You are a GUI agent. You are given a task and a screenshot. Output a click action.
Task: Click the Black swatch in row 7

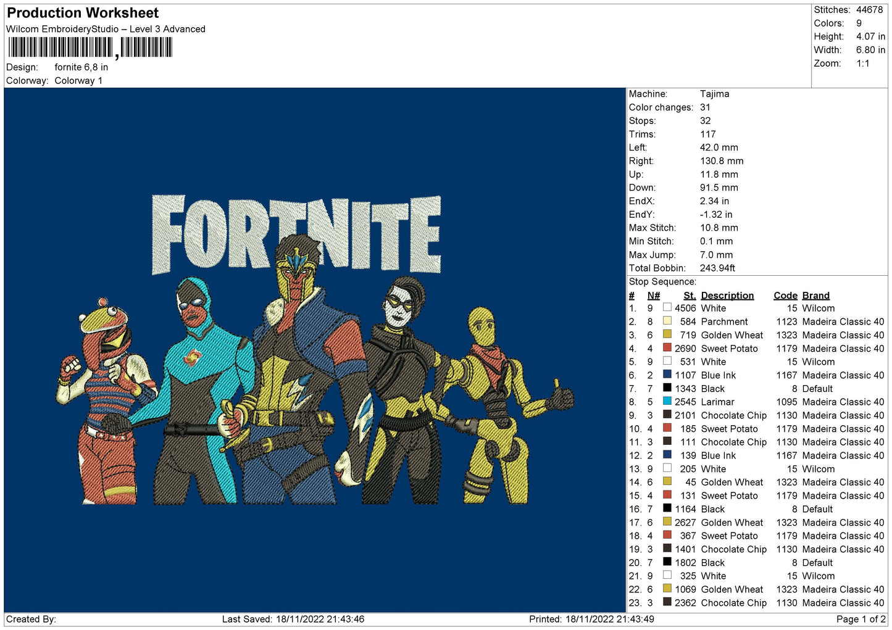(667, 388)
